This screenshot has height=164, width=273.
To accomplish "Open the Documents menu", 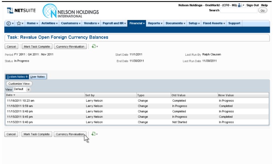I will coord(175,23).
